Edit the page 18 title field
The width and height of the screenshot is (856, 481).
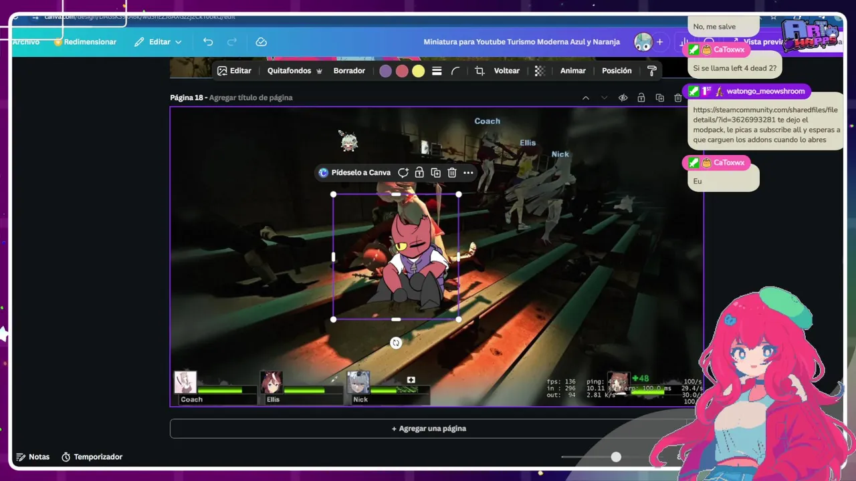coord(251,98)
